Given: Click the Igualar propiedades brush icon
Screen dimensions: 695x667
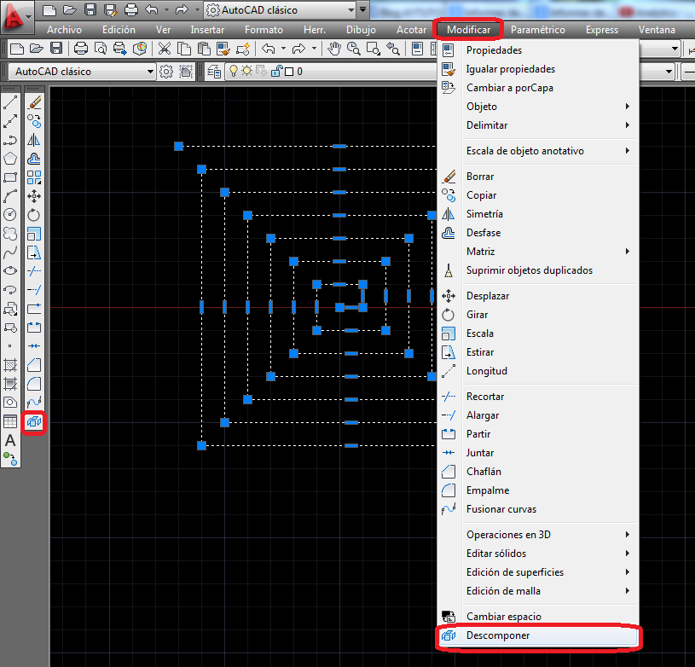Looking at the screenshot, I should [448, 69].
